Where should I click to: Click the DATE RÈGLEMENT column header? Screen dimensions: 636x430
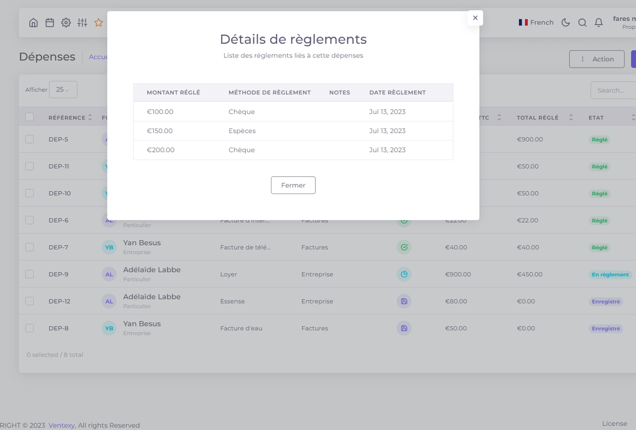(x=397, y=92)
